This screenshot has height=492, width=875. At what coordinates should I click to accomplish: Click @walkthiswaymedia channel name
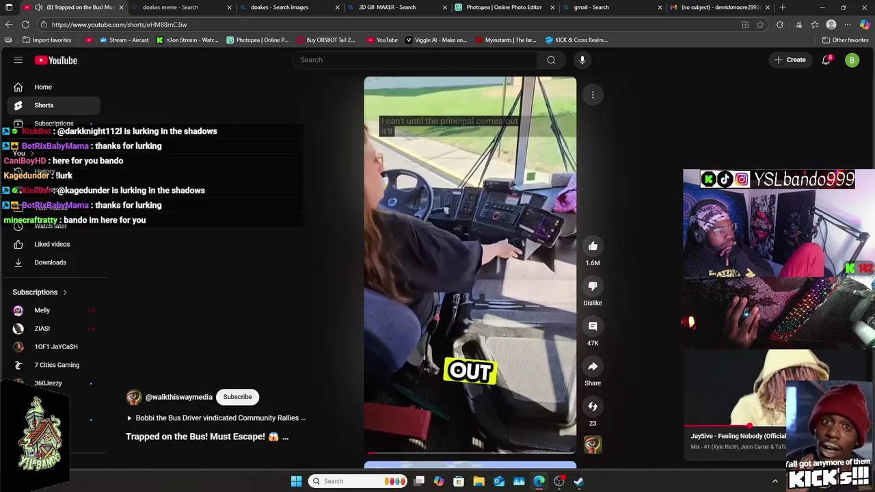pyautogui.click(x=179, y=397)
